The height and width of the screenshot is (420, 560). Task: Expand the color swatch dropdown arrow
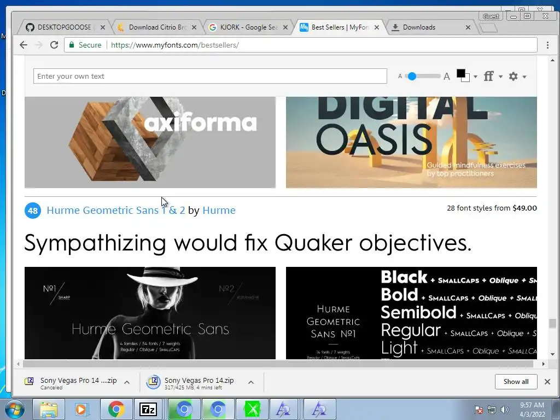[x=475, y=77]
